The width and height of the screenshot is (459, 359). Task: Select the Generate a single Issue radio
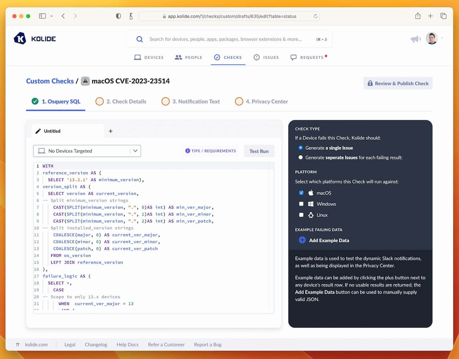pyautogui.click(x=300, y=148)
